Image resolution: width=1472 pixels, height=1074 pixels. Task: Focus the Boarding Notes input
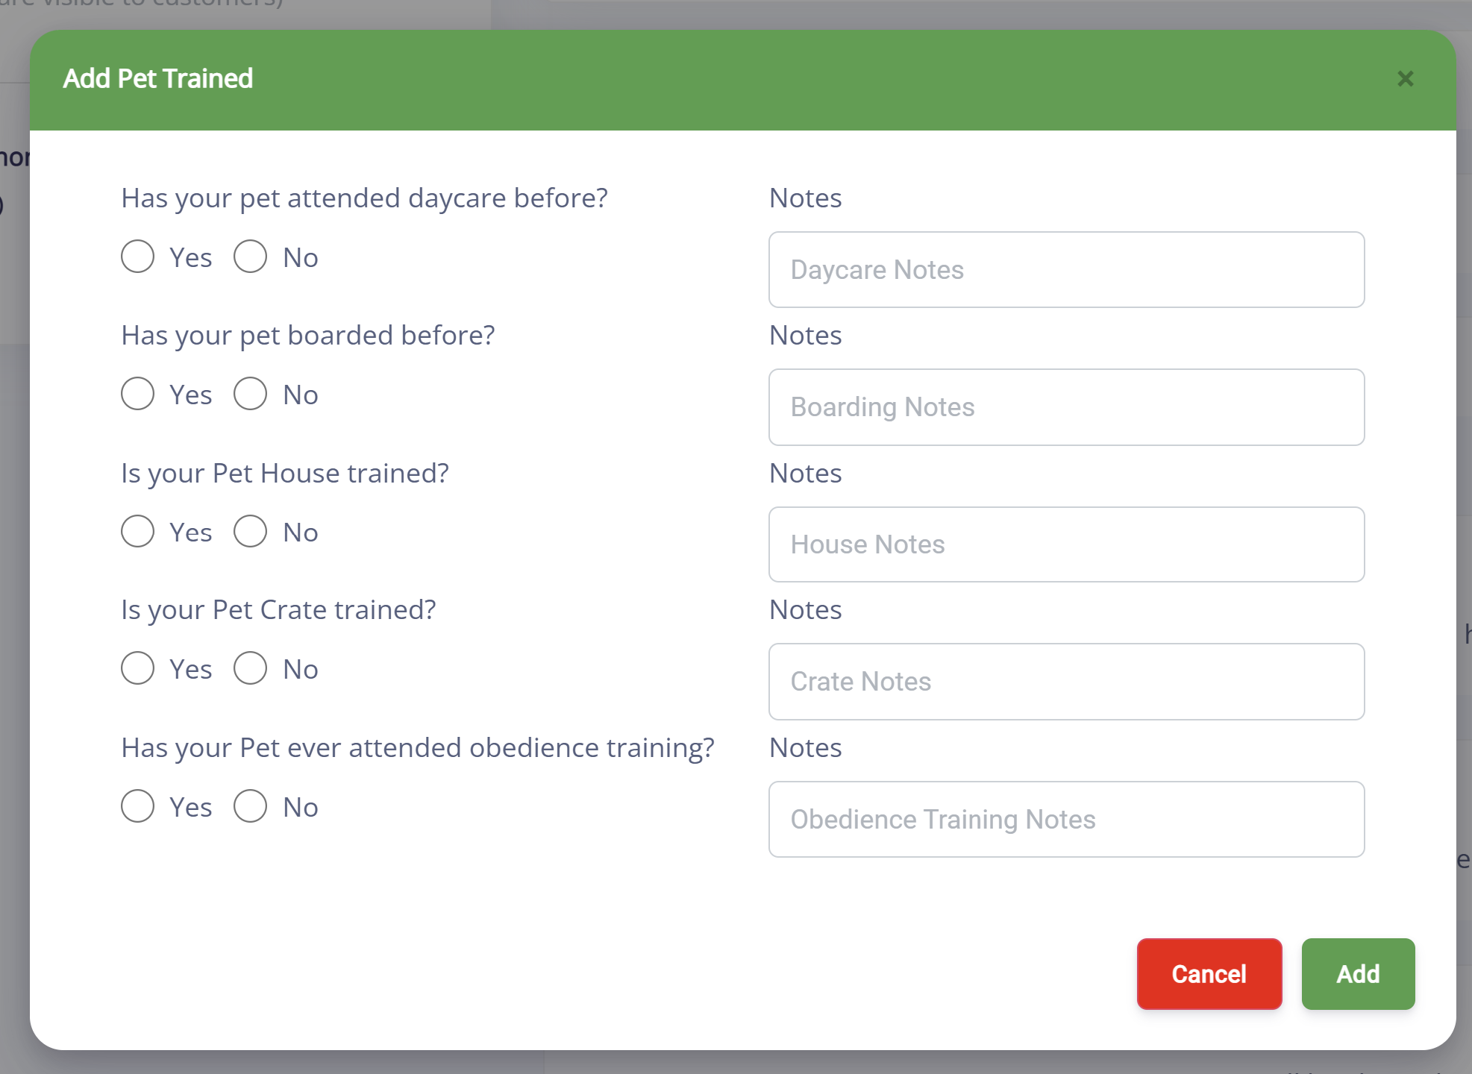(x=1066, y=407)
